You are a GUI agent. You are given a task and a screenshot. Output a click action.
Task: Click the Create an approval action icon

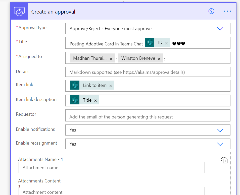coord(19,11)
